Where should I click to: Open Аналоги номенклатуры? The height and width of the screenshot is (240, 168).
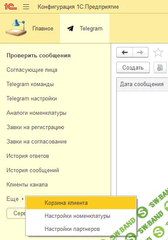click(x=36, y=113)
